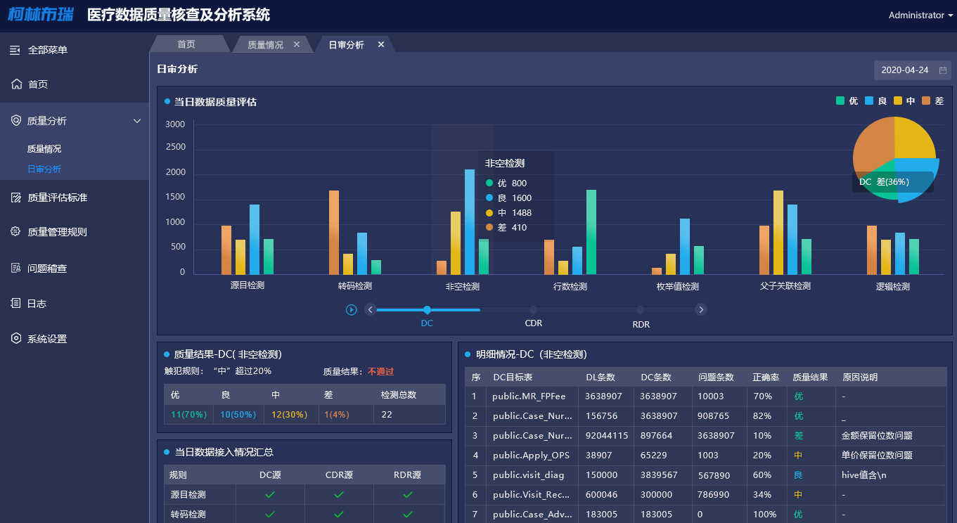Select RDR timeline point
The image size is (957, 523).
[640, 310]
